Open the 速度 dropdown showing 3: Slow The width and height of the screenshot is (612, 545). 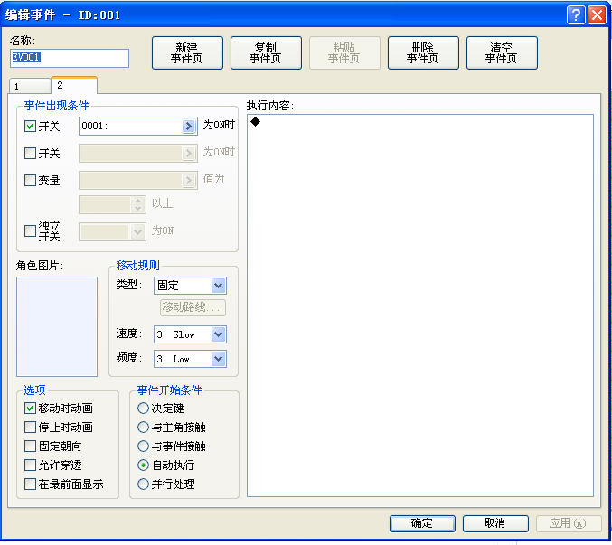190,334
